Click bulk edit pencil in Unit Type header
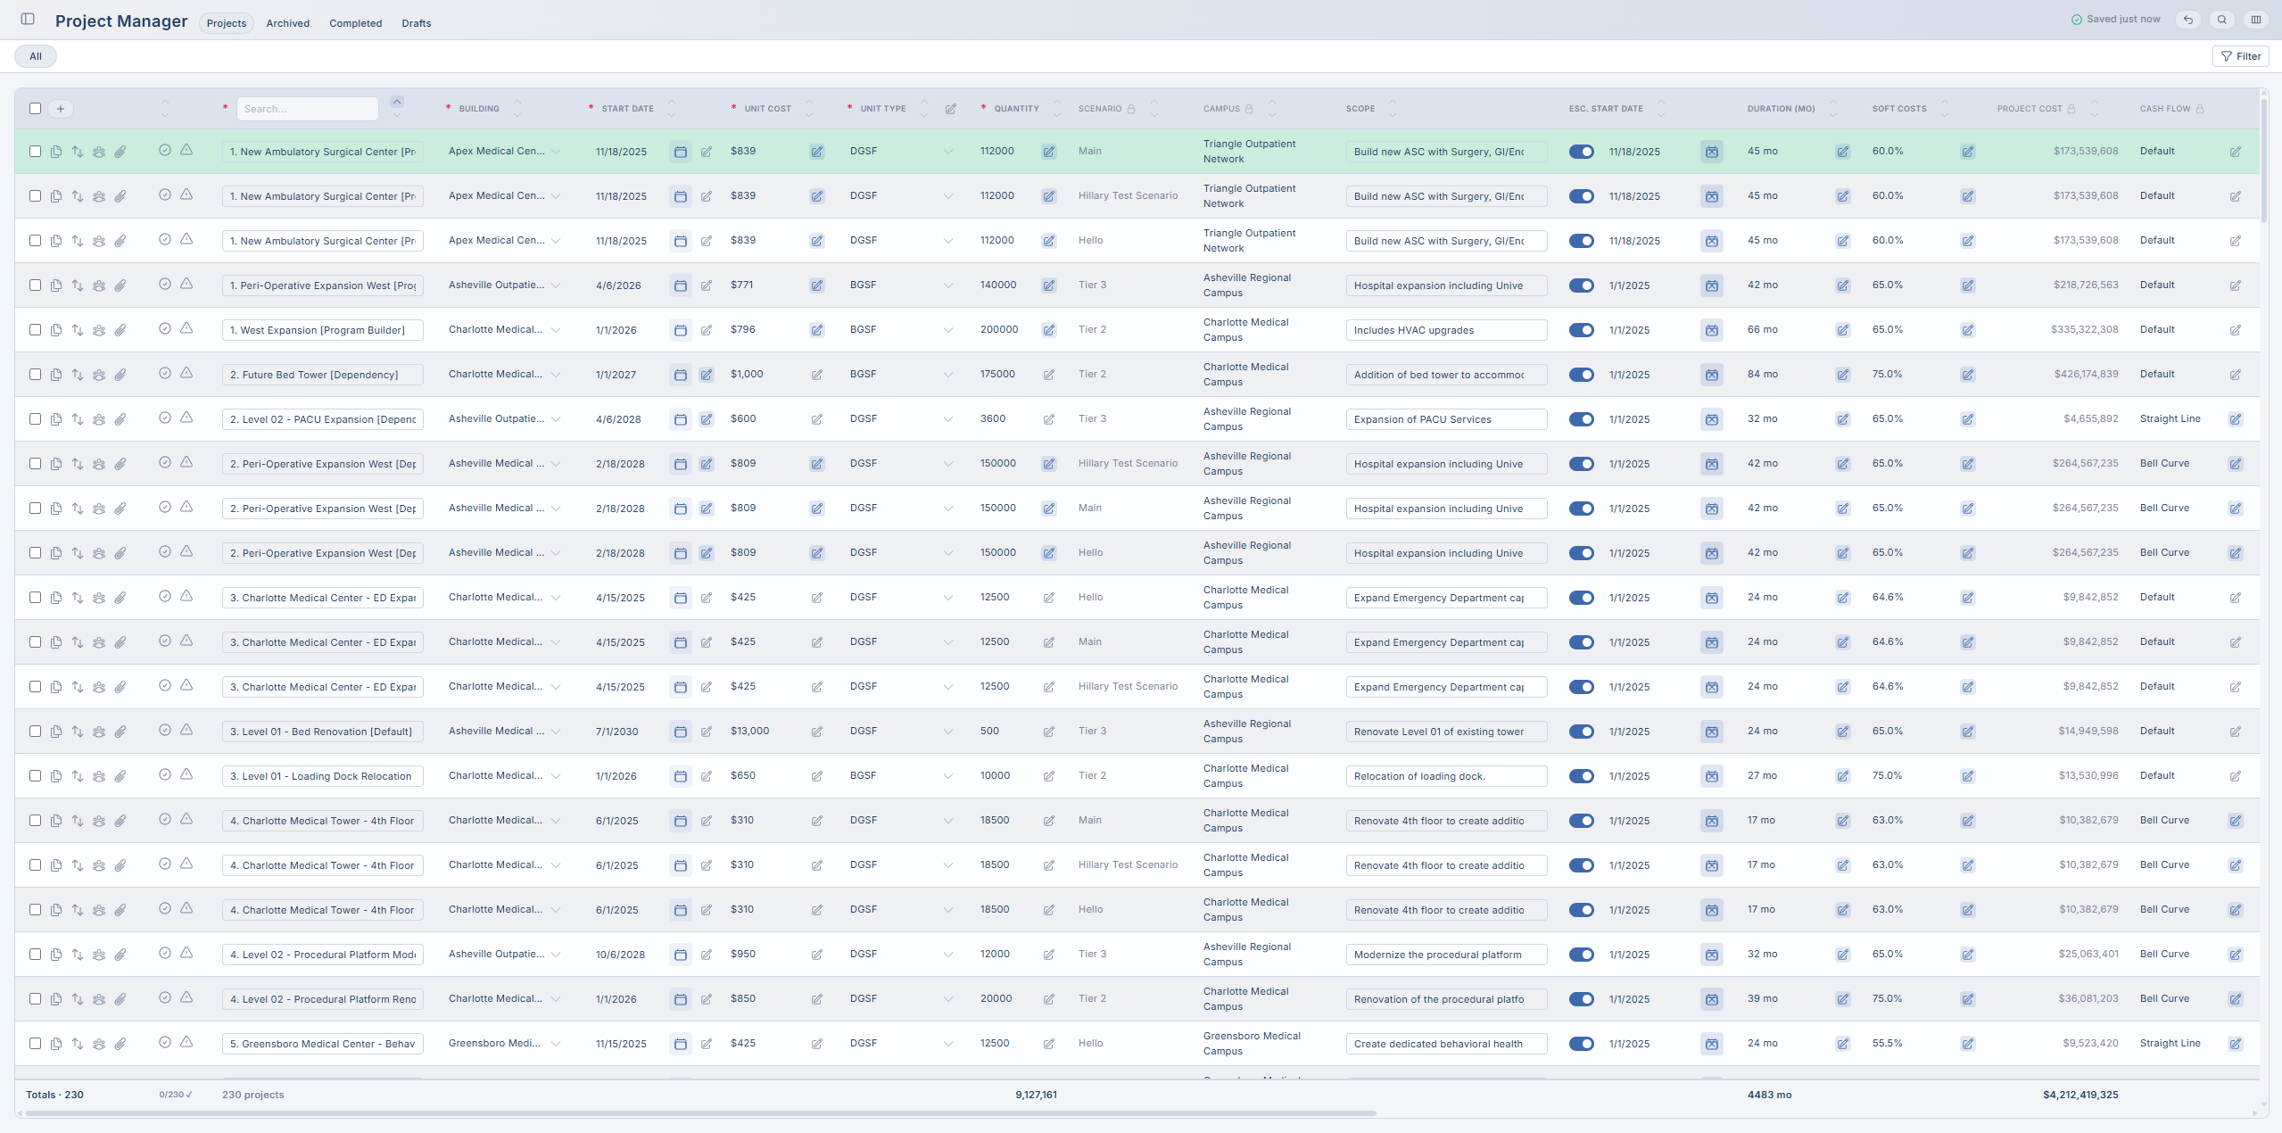 coord(951,109)
